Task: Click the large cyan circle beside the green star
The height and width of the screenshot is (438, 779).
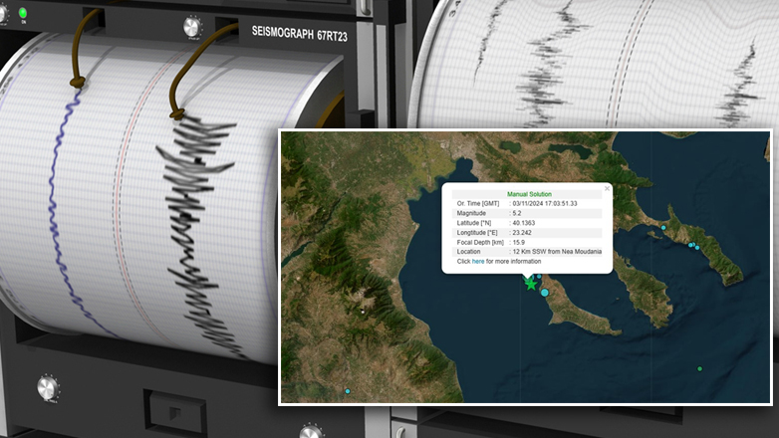Action: (x=545, y=293)
